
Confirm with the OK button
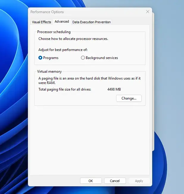[91, 181]
